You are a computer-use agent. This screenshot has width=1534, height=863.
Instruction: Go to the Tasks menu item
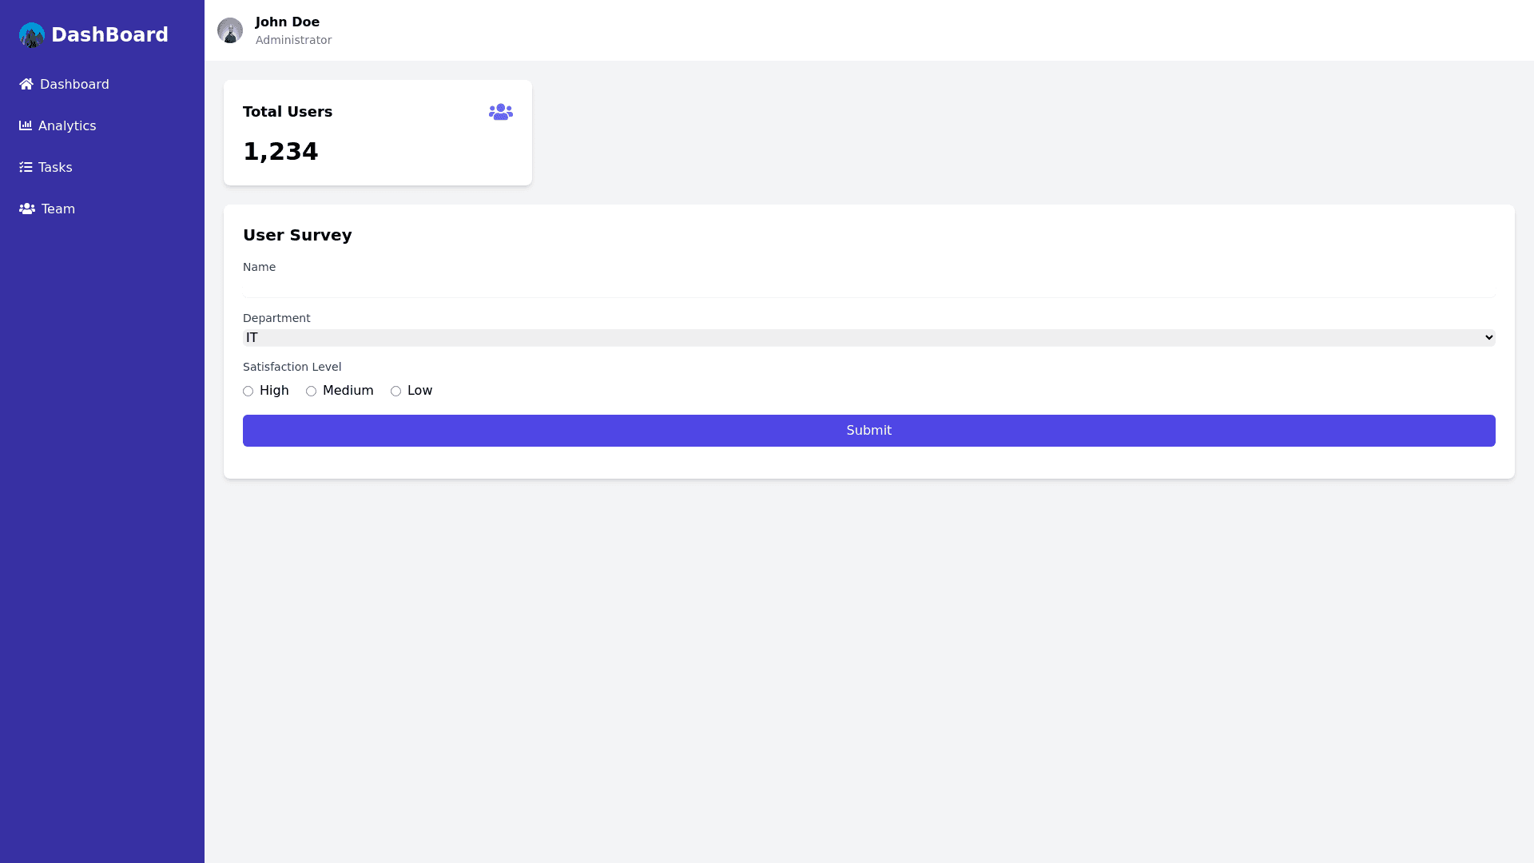pos(55,167)
